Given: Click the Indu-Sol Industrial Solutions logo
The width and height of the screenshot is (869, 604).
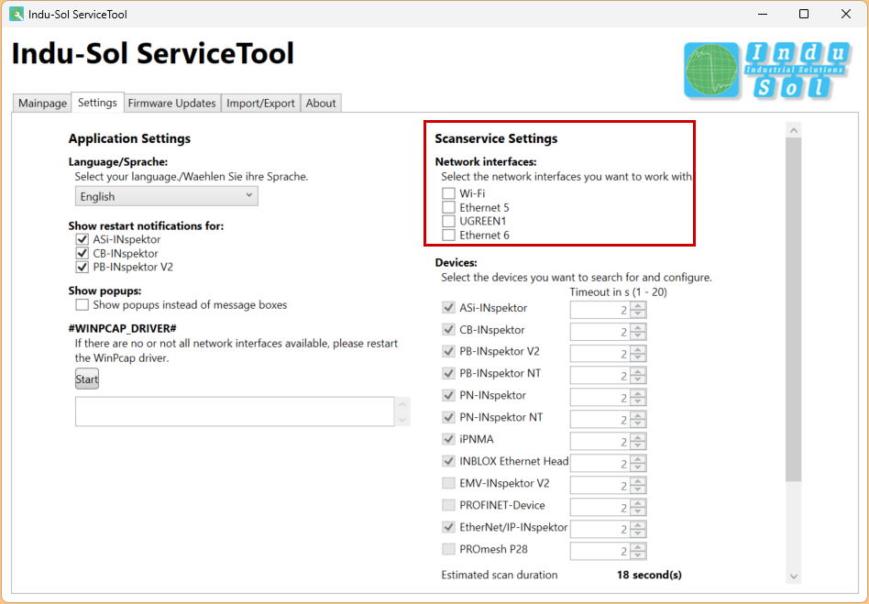Looking at the screenshot, I should 767,71.
